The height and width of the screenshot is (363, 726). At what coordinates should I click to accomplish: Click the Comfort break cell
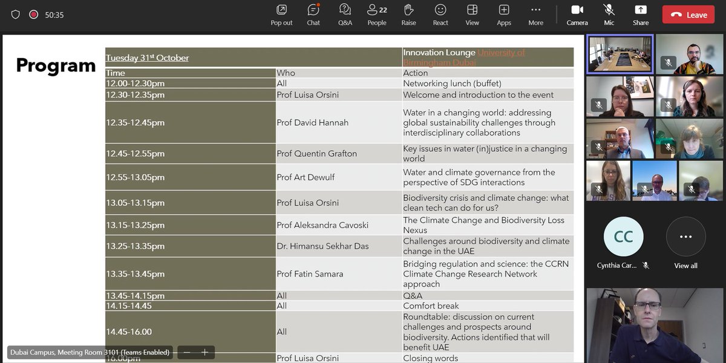(x=488, y=306)
